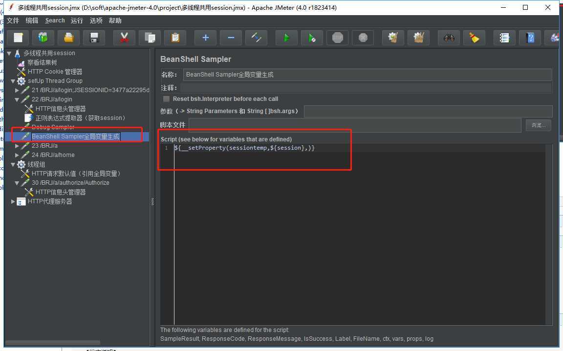Select HTTP Cookie 管理器 in the tree
This screenshot has width=563, height=351.
[x=55, y=72]
